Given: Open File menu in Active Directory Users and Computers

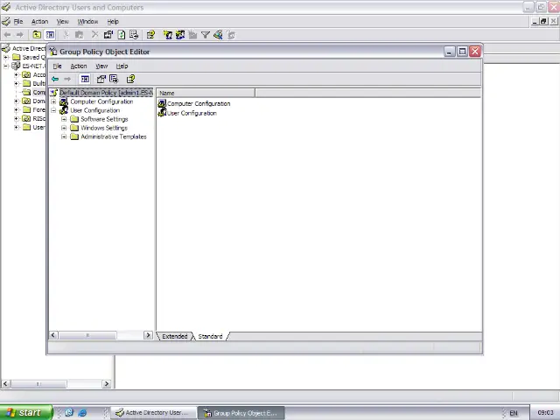Looking at the screenshot, I should tap(18, 22).
